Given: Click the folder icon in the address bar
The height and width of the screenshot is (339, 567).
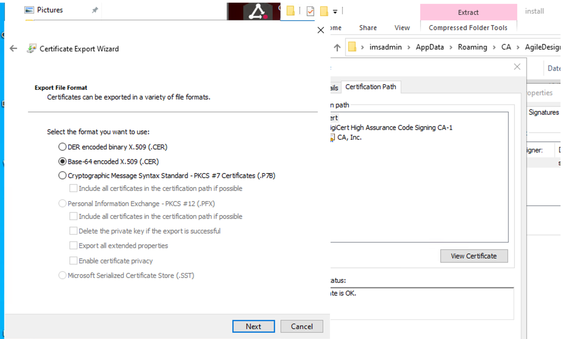Looking at the screenshot, I should 352,47.
